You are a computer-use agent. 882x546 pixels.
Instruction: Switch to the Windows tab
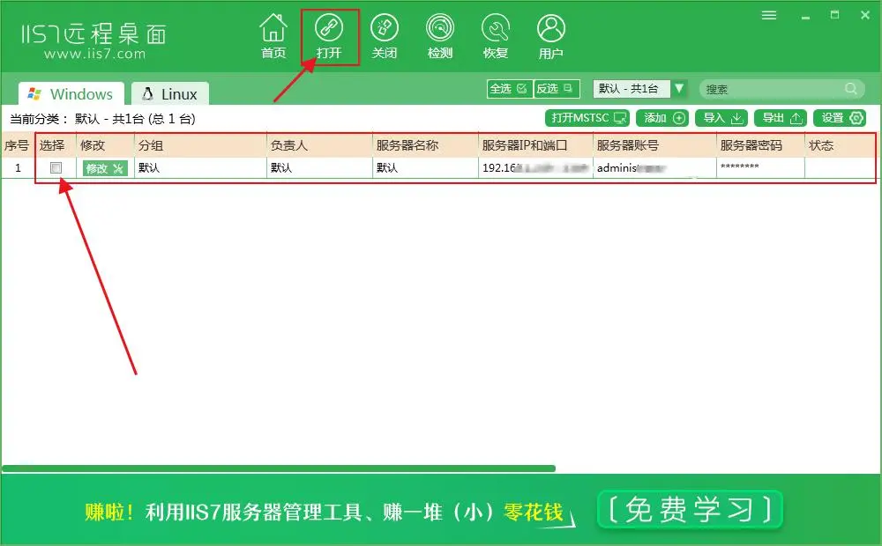coord(71,94)
